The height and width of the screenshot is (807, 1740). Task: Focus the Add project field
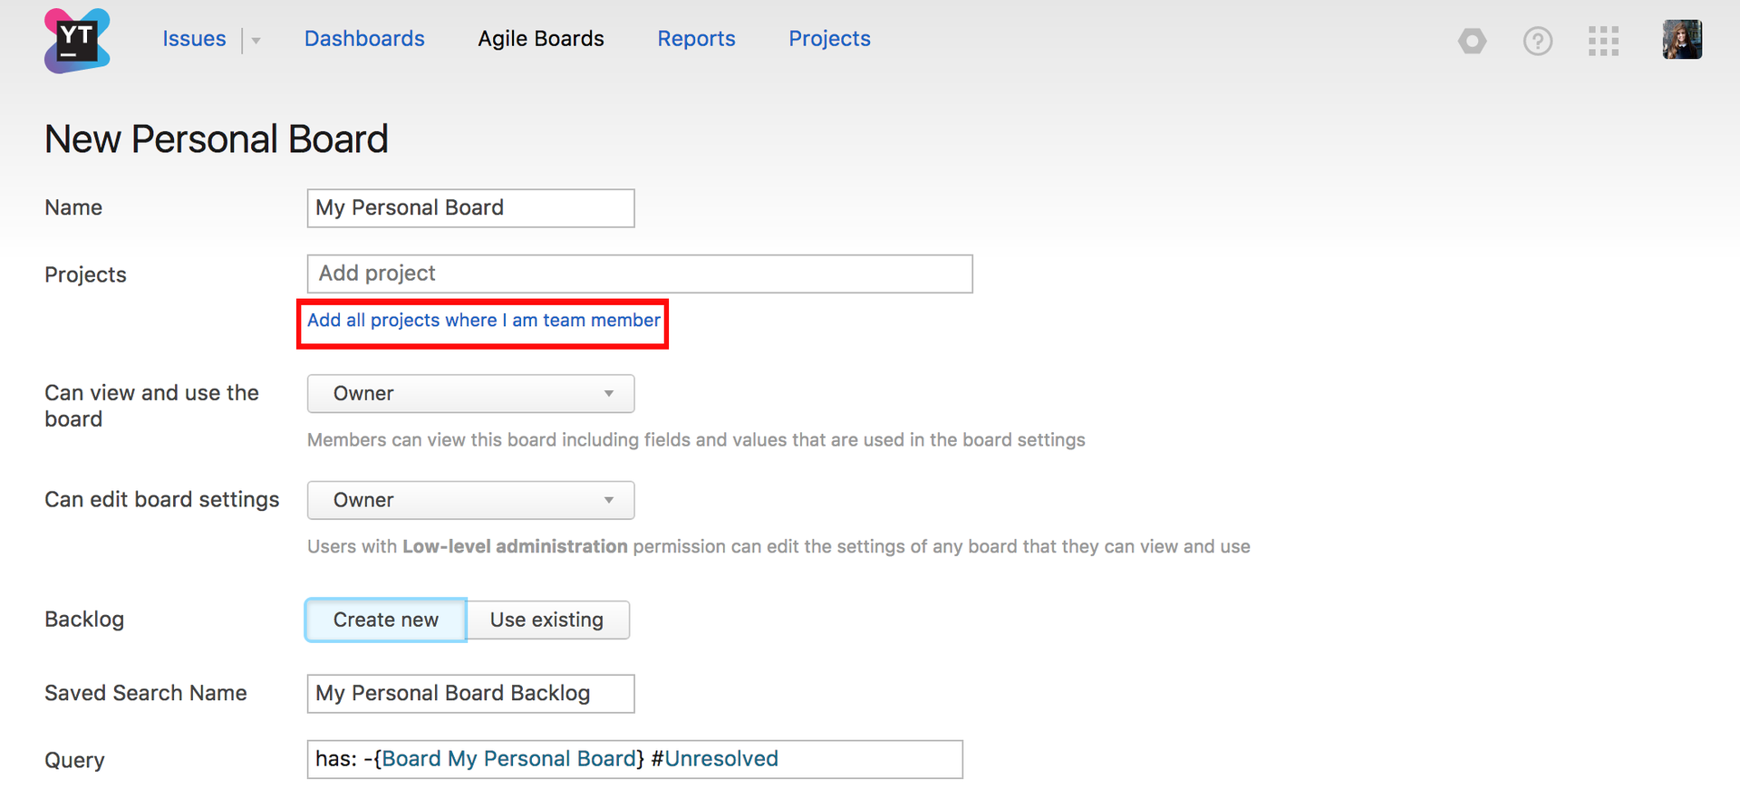640,274
